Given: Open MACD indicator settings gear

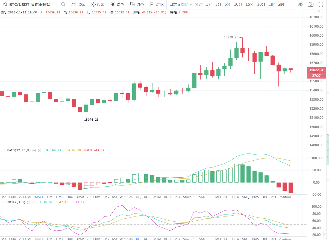Looking at the screenshot, I should (34, 150).
